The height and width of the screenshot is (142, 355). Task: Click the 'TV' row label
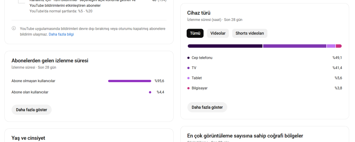pyautogui.click(x=194, y=68)
